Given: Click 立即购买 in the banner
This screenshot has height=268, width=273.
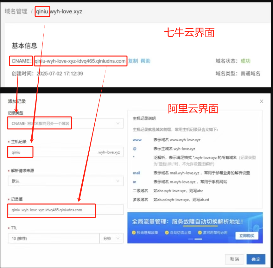Looking at the screenshot, I should click(x=247, y=236).
